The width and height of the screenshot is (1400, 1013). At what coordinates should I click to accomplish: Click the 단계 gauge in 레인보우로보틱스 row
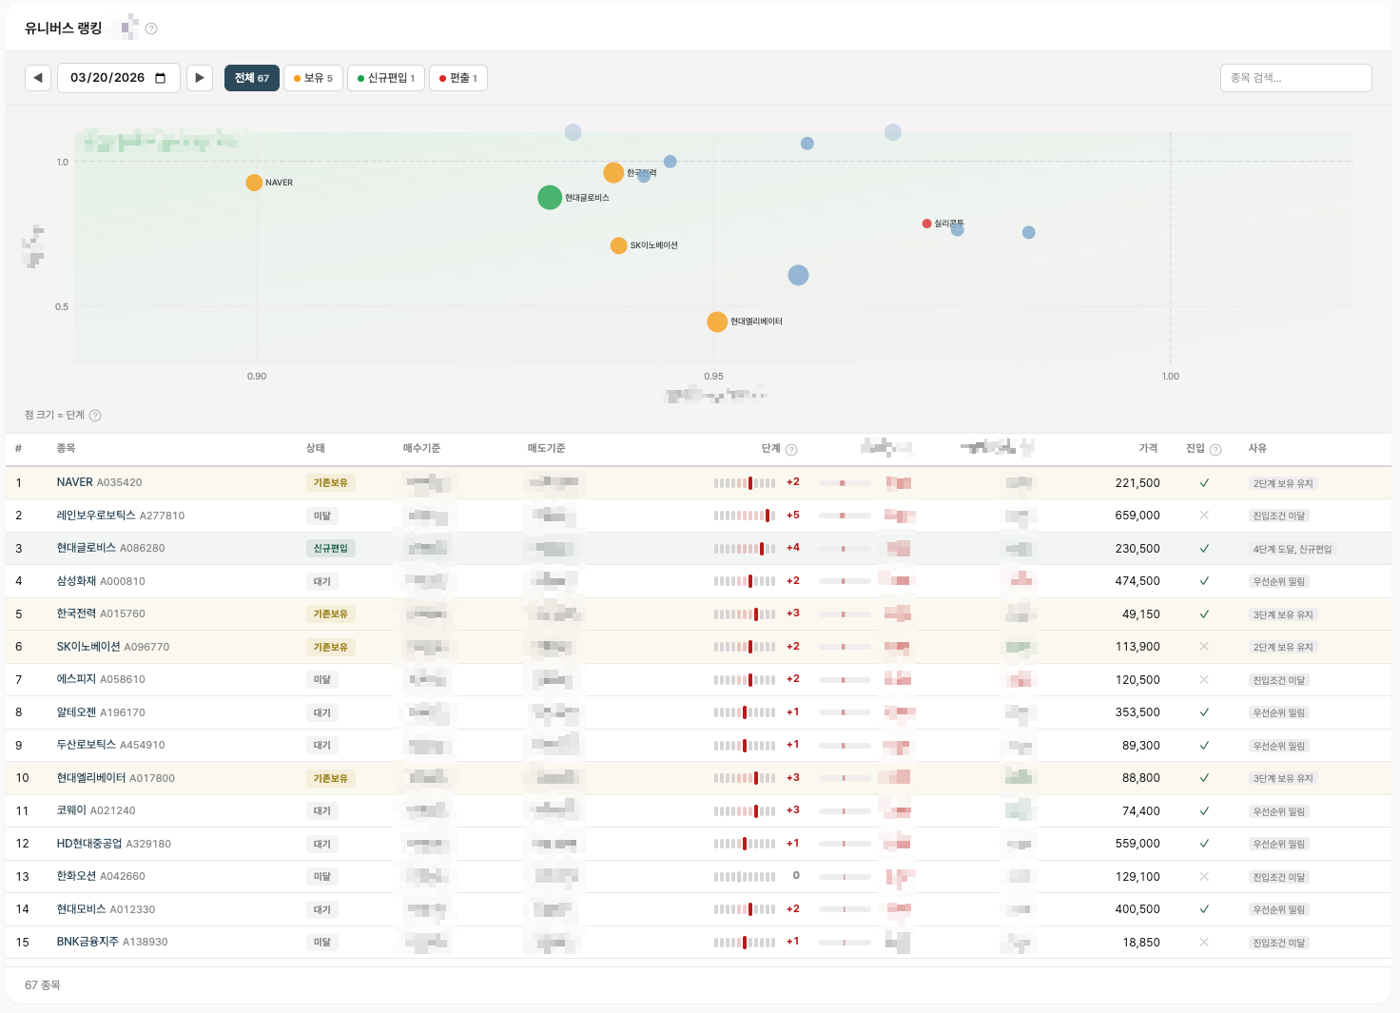[x=745, y=516]
